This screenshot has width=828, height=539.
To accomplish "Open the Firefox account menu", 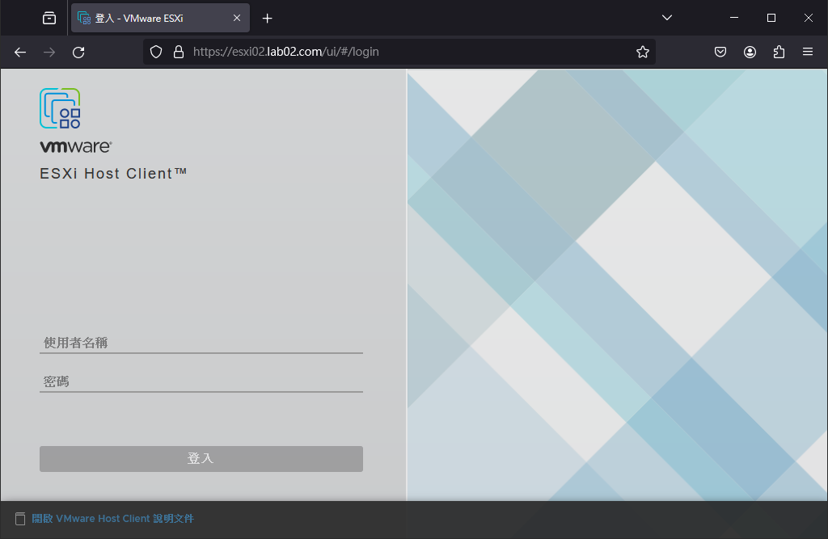I will [750, 52].
